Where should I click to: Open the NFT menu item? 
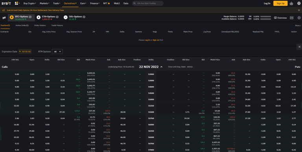click(107, 3)
